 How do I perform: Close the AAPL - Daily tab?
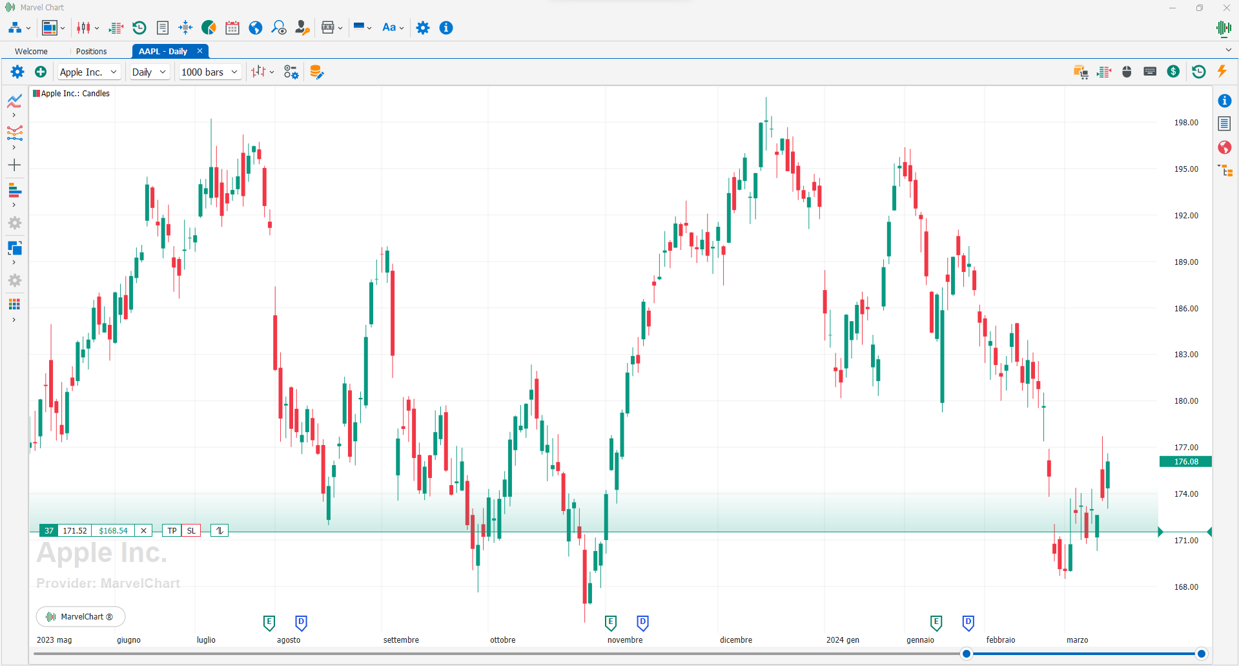200,51
